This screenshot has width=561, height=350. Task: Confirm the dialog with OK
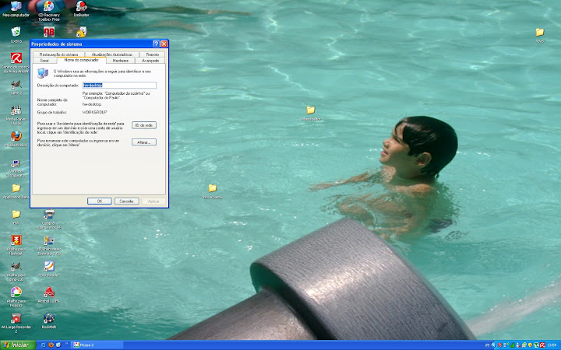click(x=100, y=201)
